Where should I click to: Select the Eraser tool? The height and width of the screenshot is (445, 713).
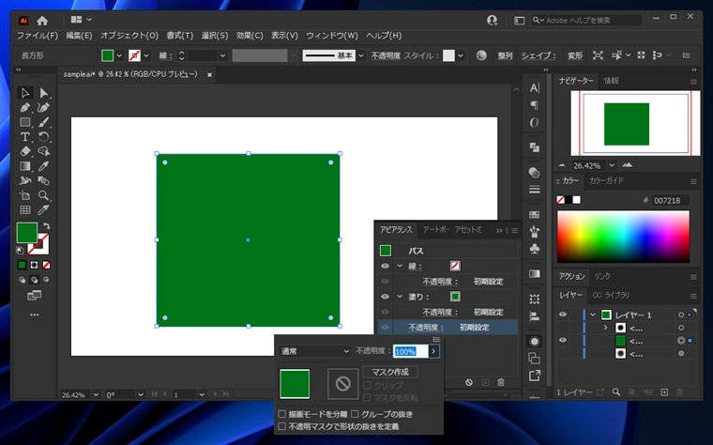[25, 151]
